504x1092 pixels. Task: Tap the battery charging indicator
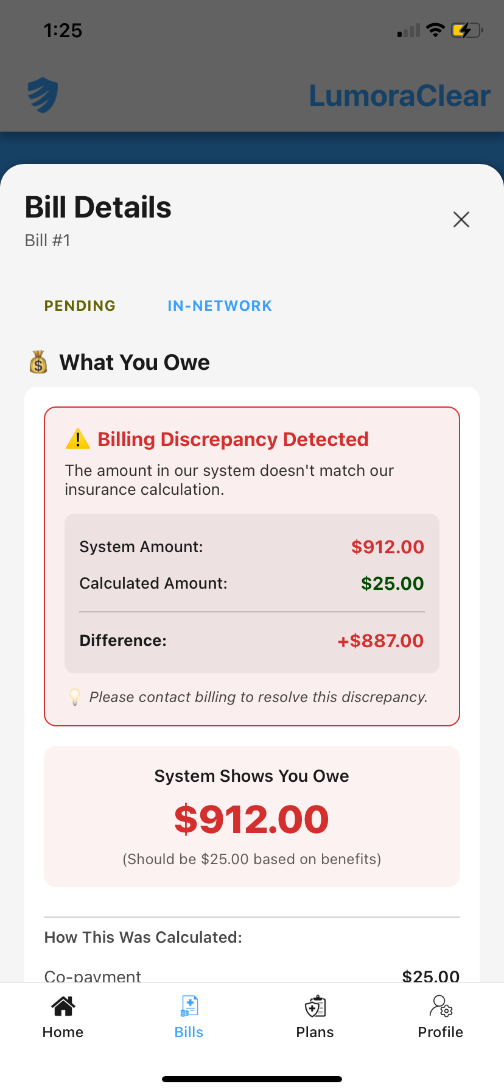pos(466,30)
